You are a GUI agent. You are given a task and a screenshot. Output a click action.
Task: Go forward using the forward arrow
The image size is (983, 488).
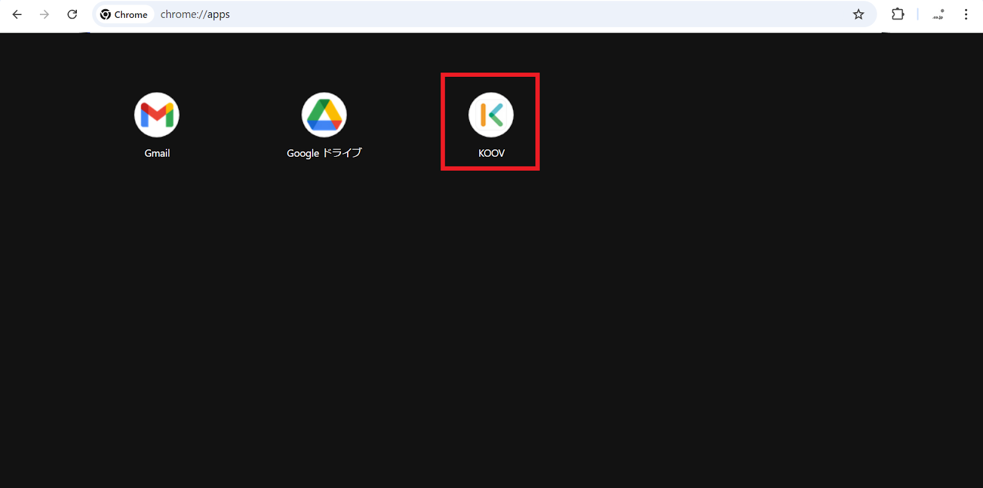point(44,14)
